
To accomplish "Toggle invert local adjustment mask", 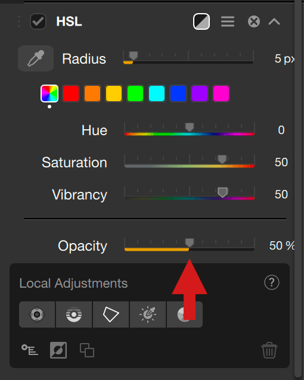I will click(58, 350).
